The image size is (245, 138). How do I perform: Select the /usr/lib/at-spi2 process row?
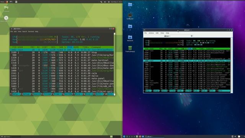[x=62, y=91]
